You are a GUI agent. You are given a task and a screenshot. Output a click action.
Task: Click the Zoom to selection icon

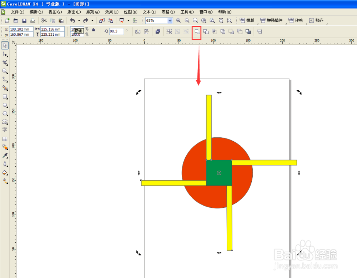195,20
